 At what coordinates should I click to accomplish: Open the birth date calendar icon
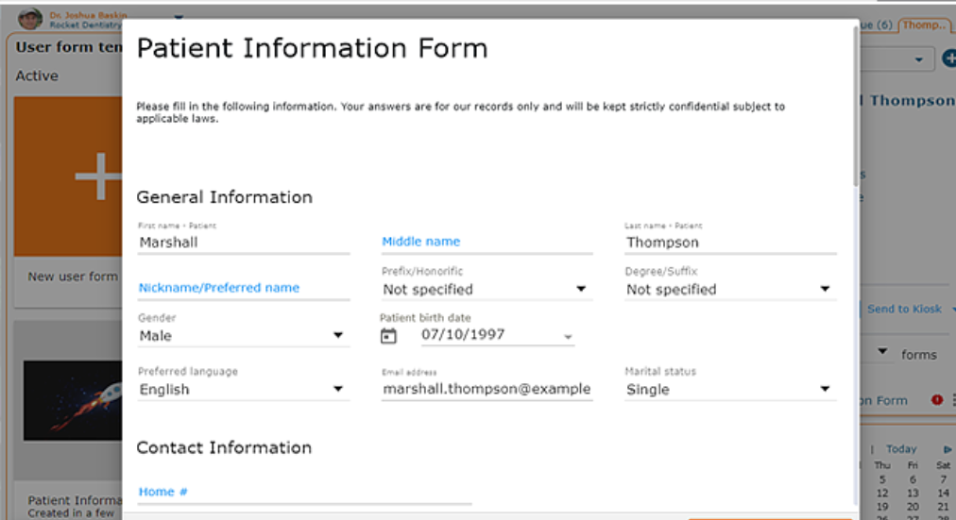tap(388, 336)
